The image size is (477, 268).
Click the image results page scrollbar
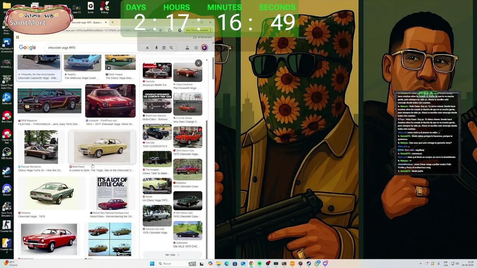click(213, 69)
